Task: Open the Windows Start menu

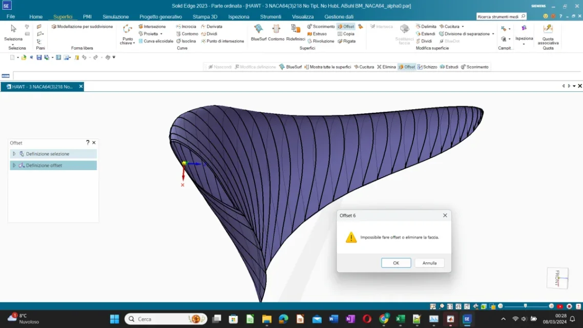Action: pos(115,319)
